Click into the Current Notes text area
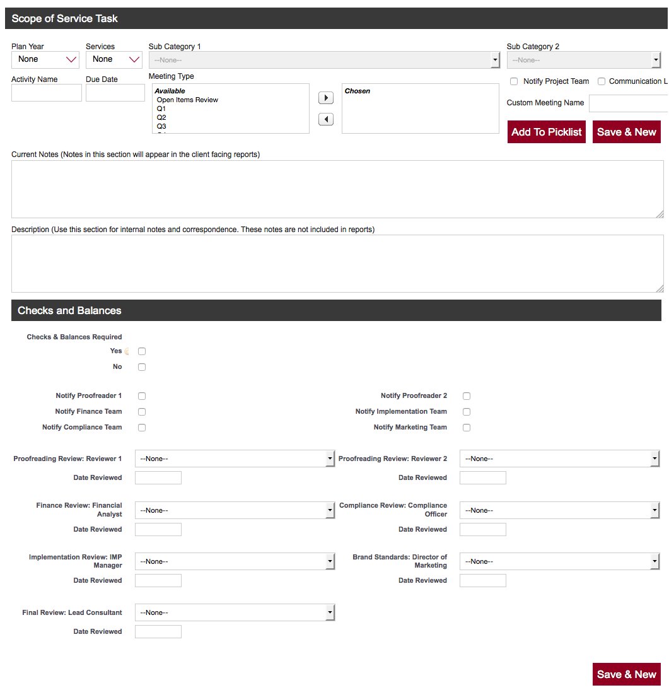Viewport: 669px width, 690px height. point(337,189)
